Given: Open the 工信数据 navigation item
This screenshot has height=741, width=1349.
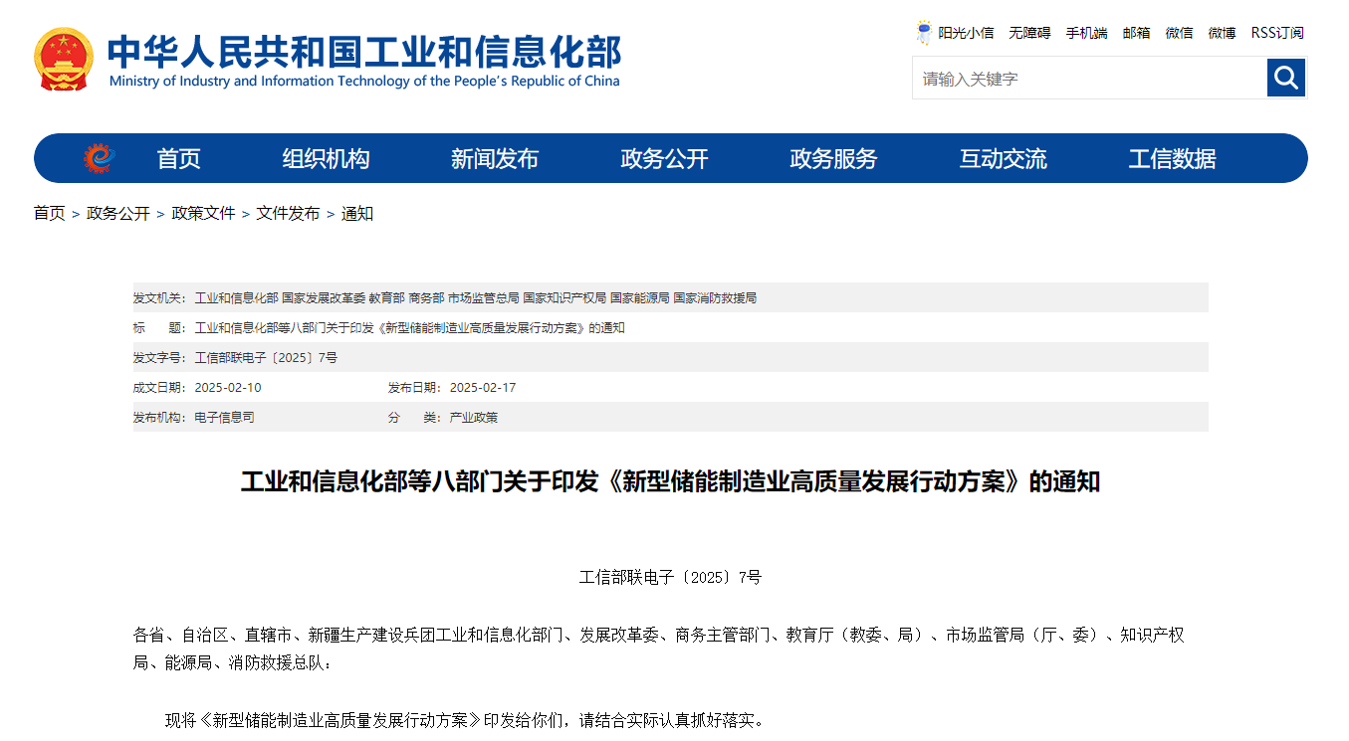Looking at the screenshot, I should [x=1172, y=159].
